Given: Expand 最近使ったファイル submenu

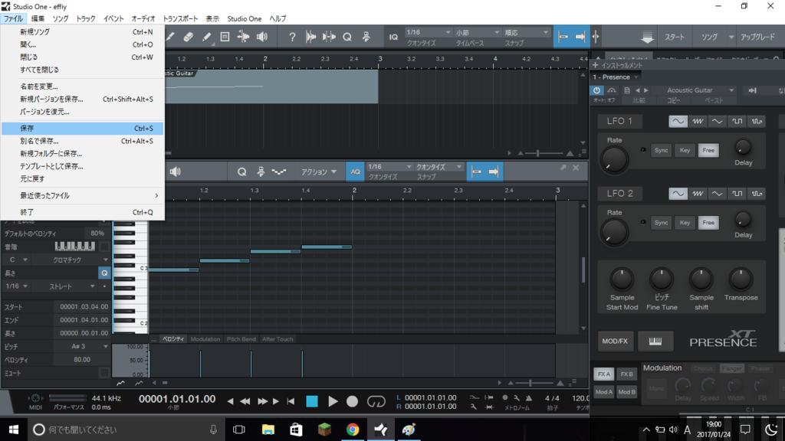Looking at the screenshot, I should point(82,195).
